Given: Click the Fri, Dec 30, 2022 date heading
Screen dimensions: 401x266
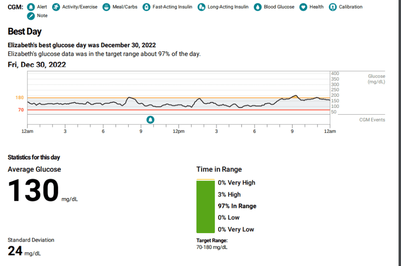Looking at the screenshot, I should 37,65.
